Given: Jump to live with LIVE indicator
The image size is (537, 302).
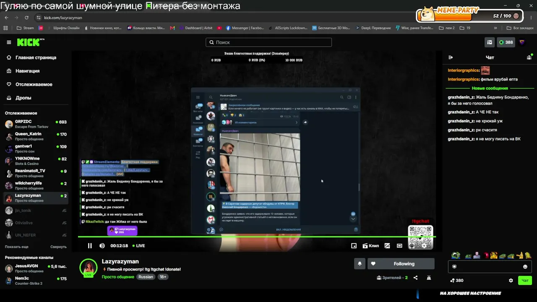Looking at the screenshot, I should (x=138, y=246).
